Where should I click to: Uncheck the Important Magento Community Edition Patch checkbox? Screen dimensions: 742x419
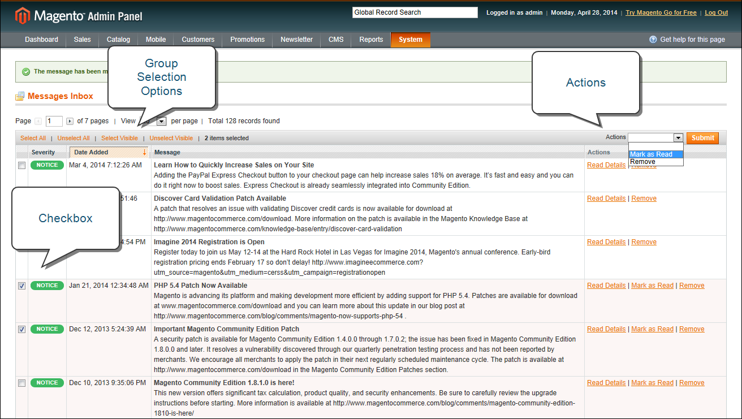click(21, 329)
